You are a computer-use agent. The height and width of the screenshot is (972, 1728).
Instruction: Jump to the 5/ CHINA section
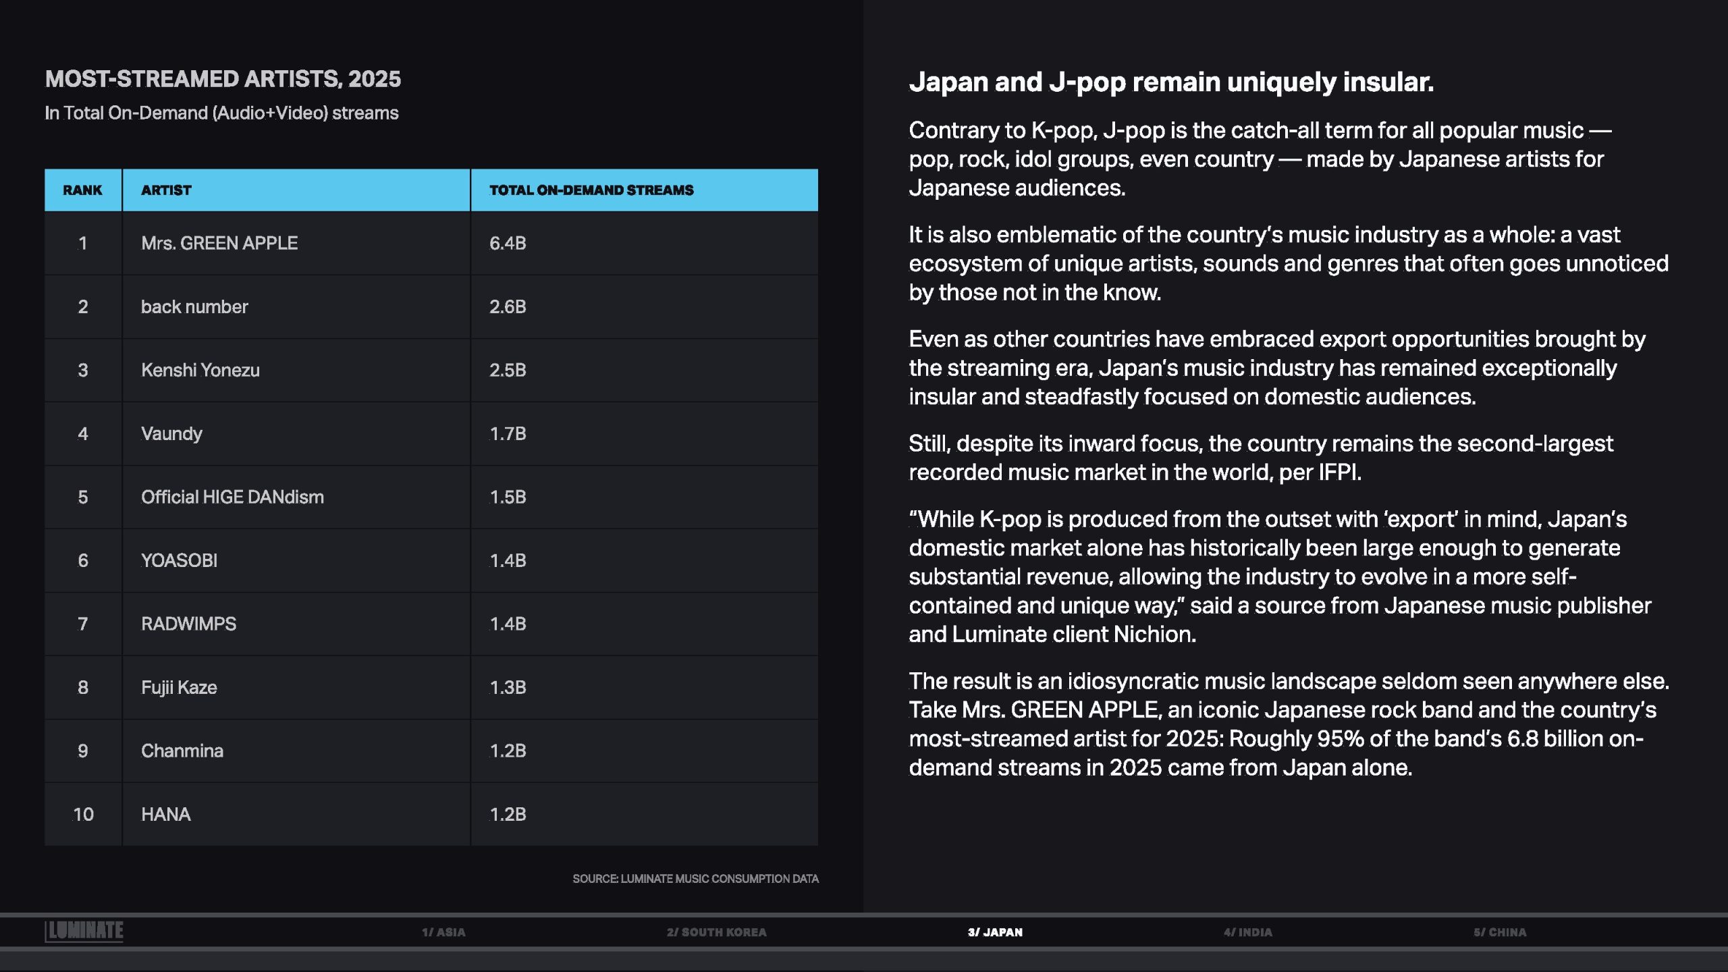coord(1499,932)
